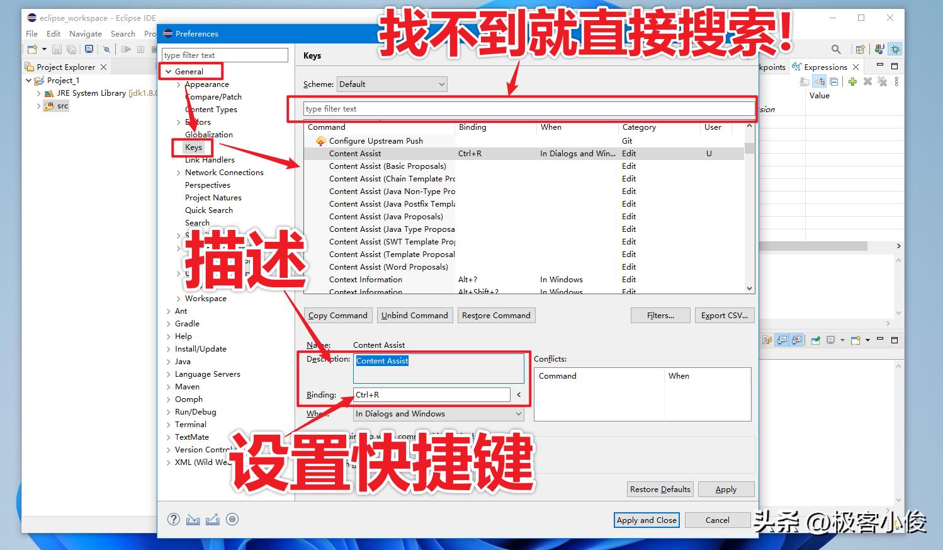Click the Open Task search icon in the toolbar
Image resolution: width=943 pixels, height=550 pixels.
(107, 49)
